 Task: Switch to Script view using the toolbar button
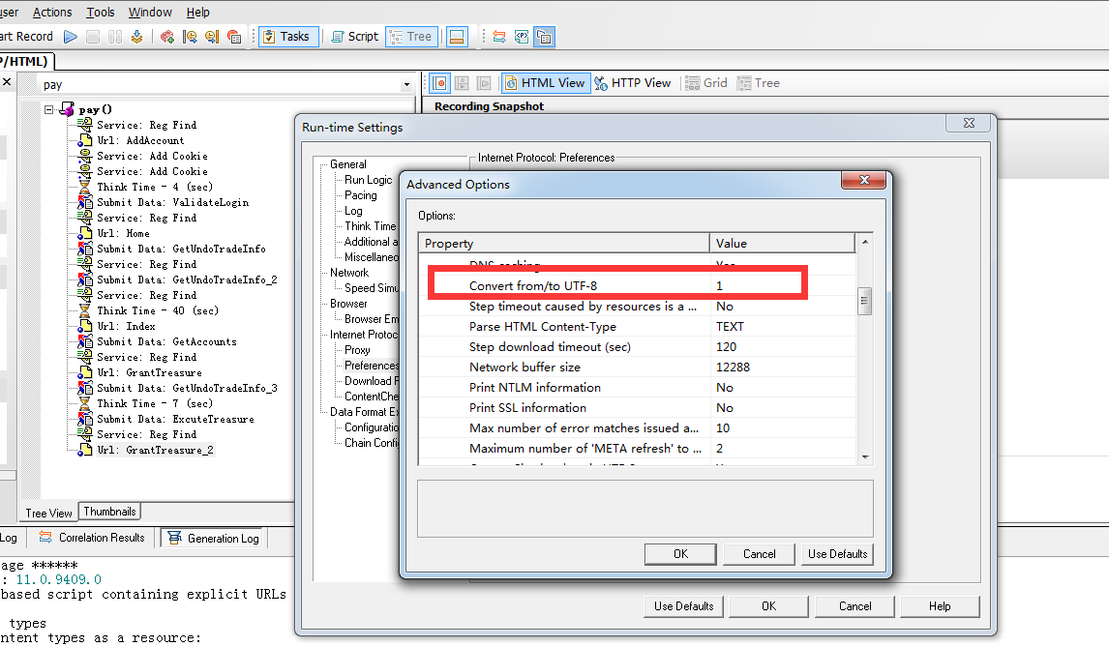point(354,36)
